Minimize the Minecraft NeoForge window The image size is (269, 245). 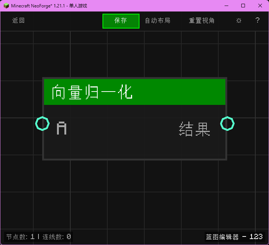(226, 6)
